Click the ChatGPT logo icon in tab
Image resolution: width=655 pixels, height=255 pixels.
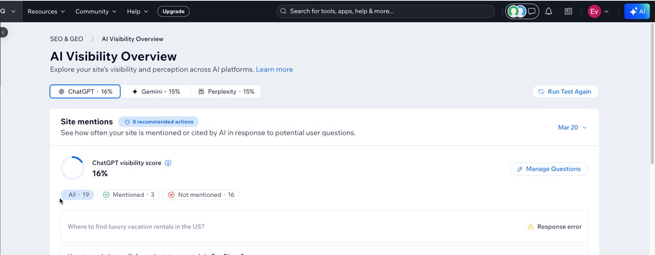point(62,91)
